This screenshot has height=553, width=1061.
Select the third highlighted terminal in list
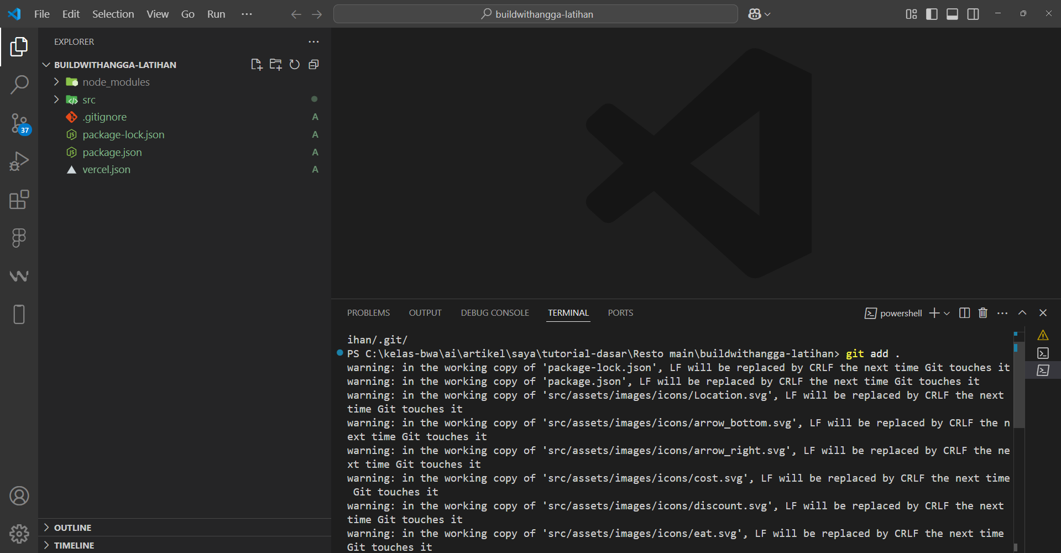tap(1043, 370)
